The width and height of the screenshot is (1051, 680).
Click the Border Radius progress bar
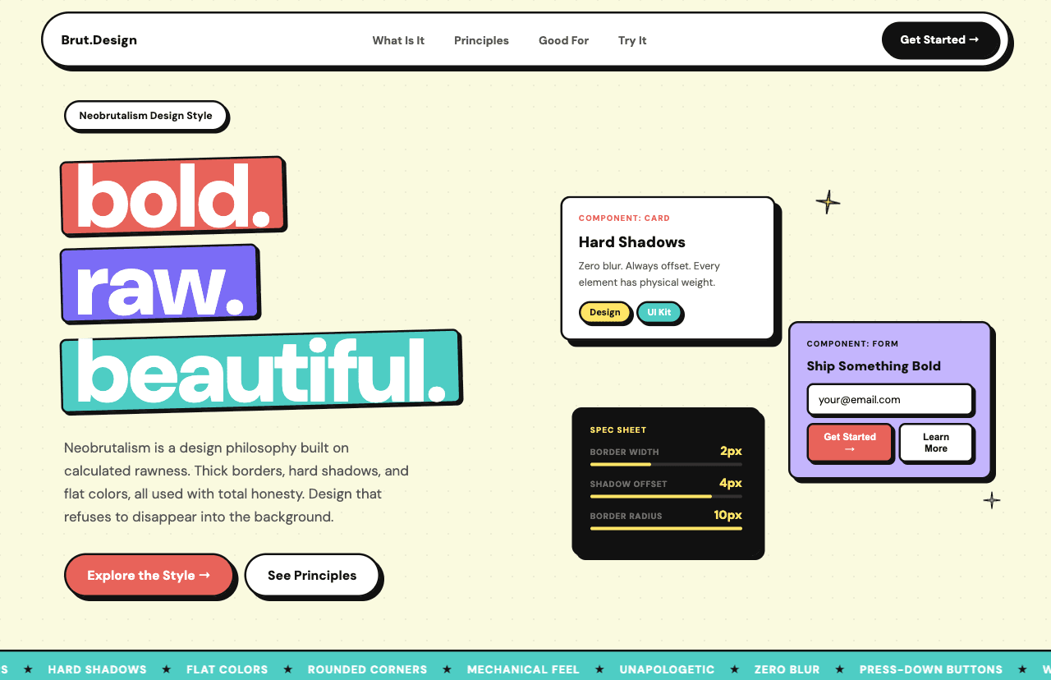[666, 529]
